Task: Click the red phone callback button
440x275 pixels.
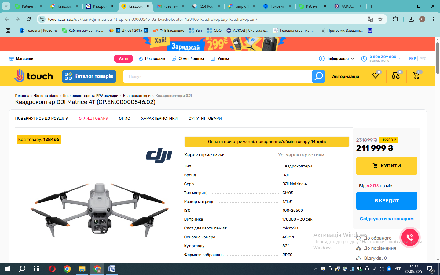Action: pos(410,237)
